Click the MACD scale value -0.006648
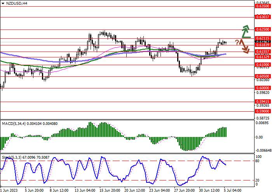Image resolution: width=272 pixels, height=194 pixels. [263, 151]
